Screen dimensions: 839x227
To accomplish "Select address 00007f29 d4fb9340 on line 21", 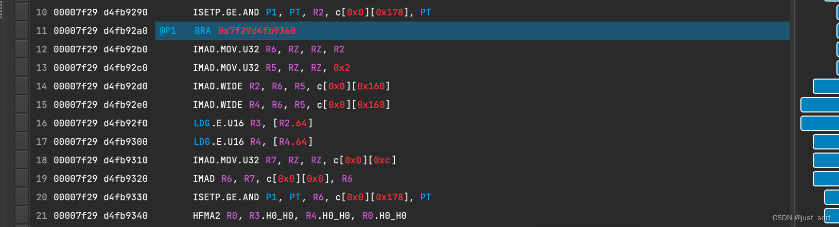I will tap(100, 216).
